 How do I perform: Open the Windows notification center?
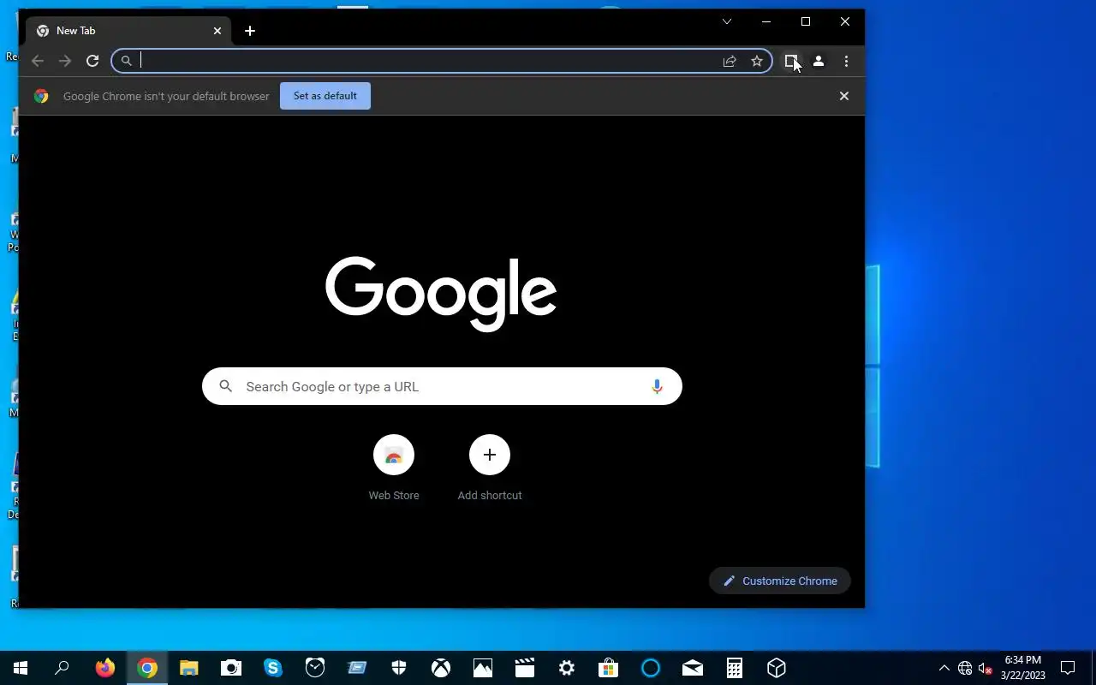click(1068, 668)
